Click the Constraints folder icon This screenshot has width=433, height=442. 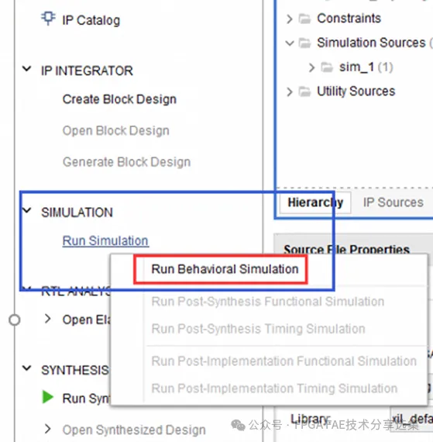[304, 19]
